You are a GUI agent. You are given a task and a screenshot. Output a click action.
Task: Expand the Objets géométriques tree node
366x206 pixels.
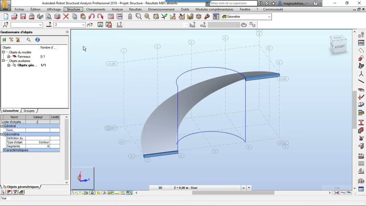click(9, 65)
